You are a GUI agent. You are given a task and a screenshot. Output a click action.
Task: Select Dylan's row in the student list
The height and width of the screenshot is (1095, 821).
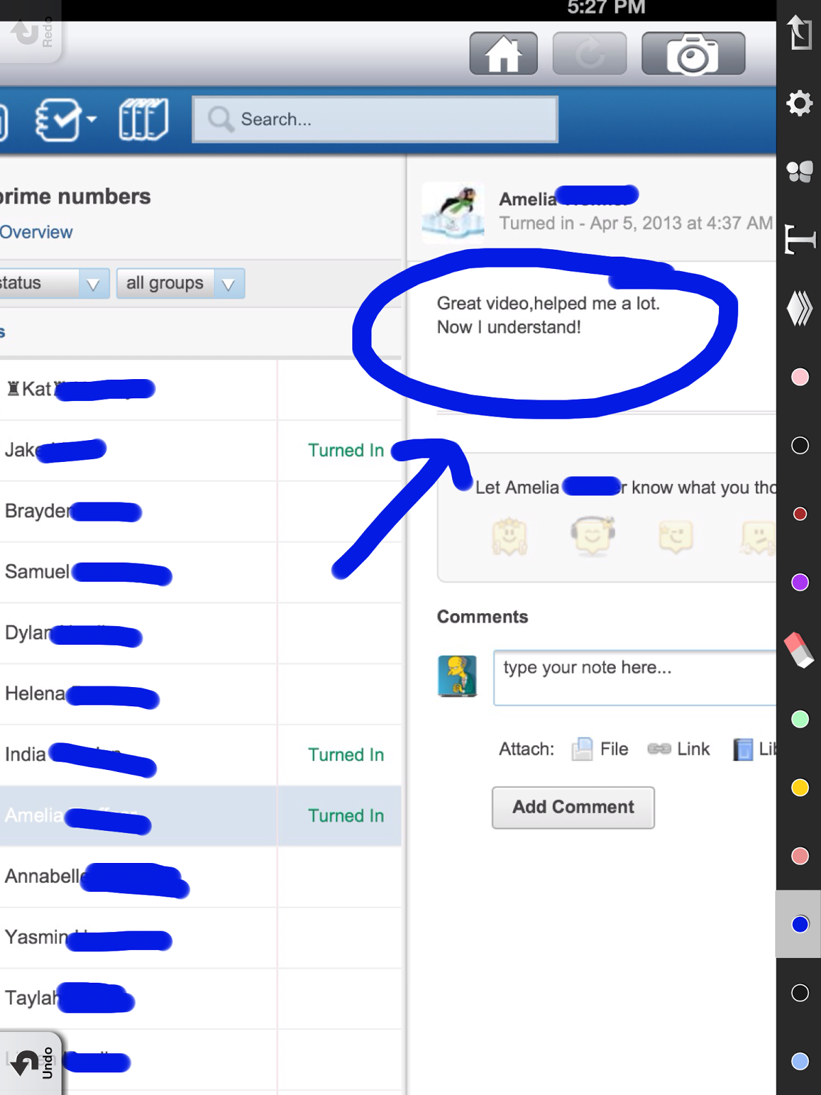click(x=200, y=633)
